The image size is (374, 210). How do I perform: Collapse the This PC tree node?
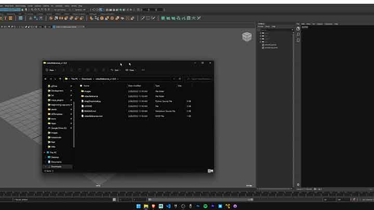[x=45, y=152]
